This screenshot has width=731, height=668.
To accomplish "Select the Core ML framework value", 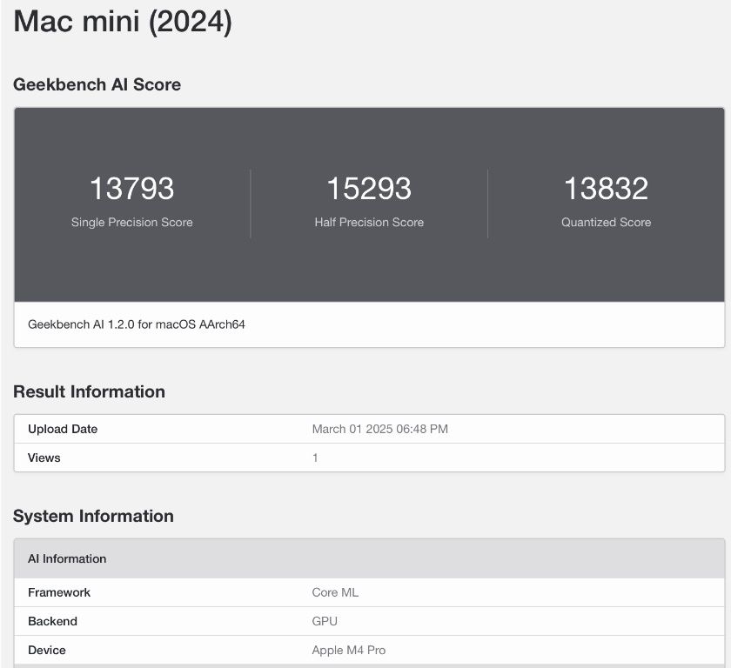I will click(x=335, y=592).
